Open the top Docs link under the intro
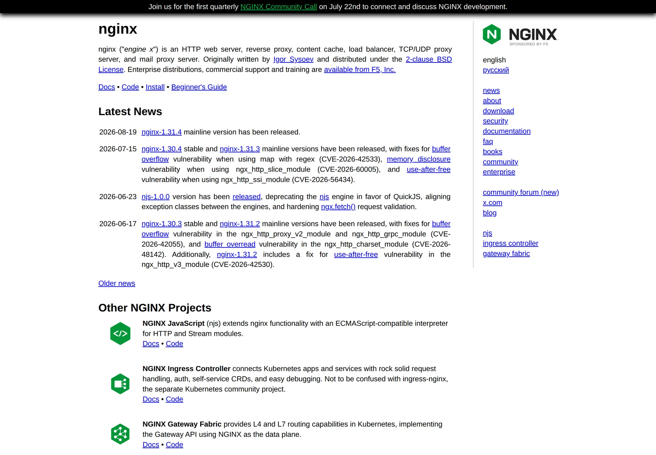The height and width of the screenshot is (455, 656). coord(107,87)
